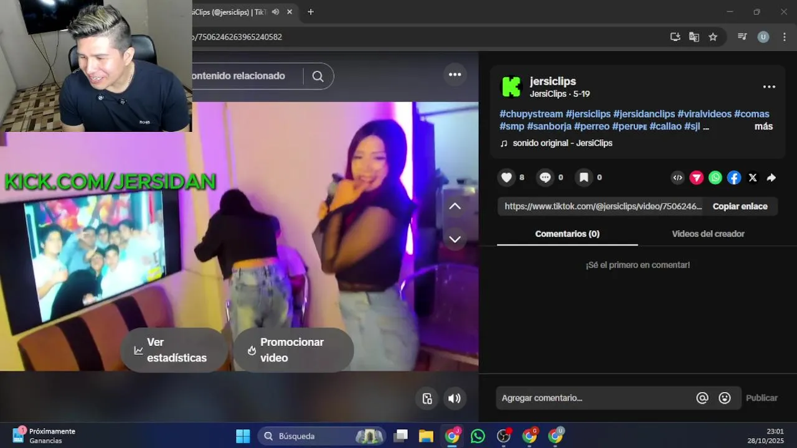Viewport: 797px width, 448px height.
Task: Click the translate page icon
Action: 694,37
